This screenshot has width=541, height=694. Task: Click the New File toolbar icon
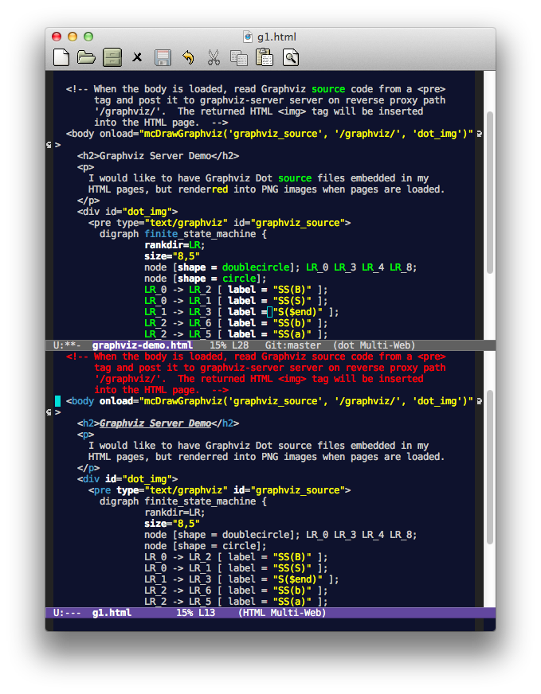point(61,57)
